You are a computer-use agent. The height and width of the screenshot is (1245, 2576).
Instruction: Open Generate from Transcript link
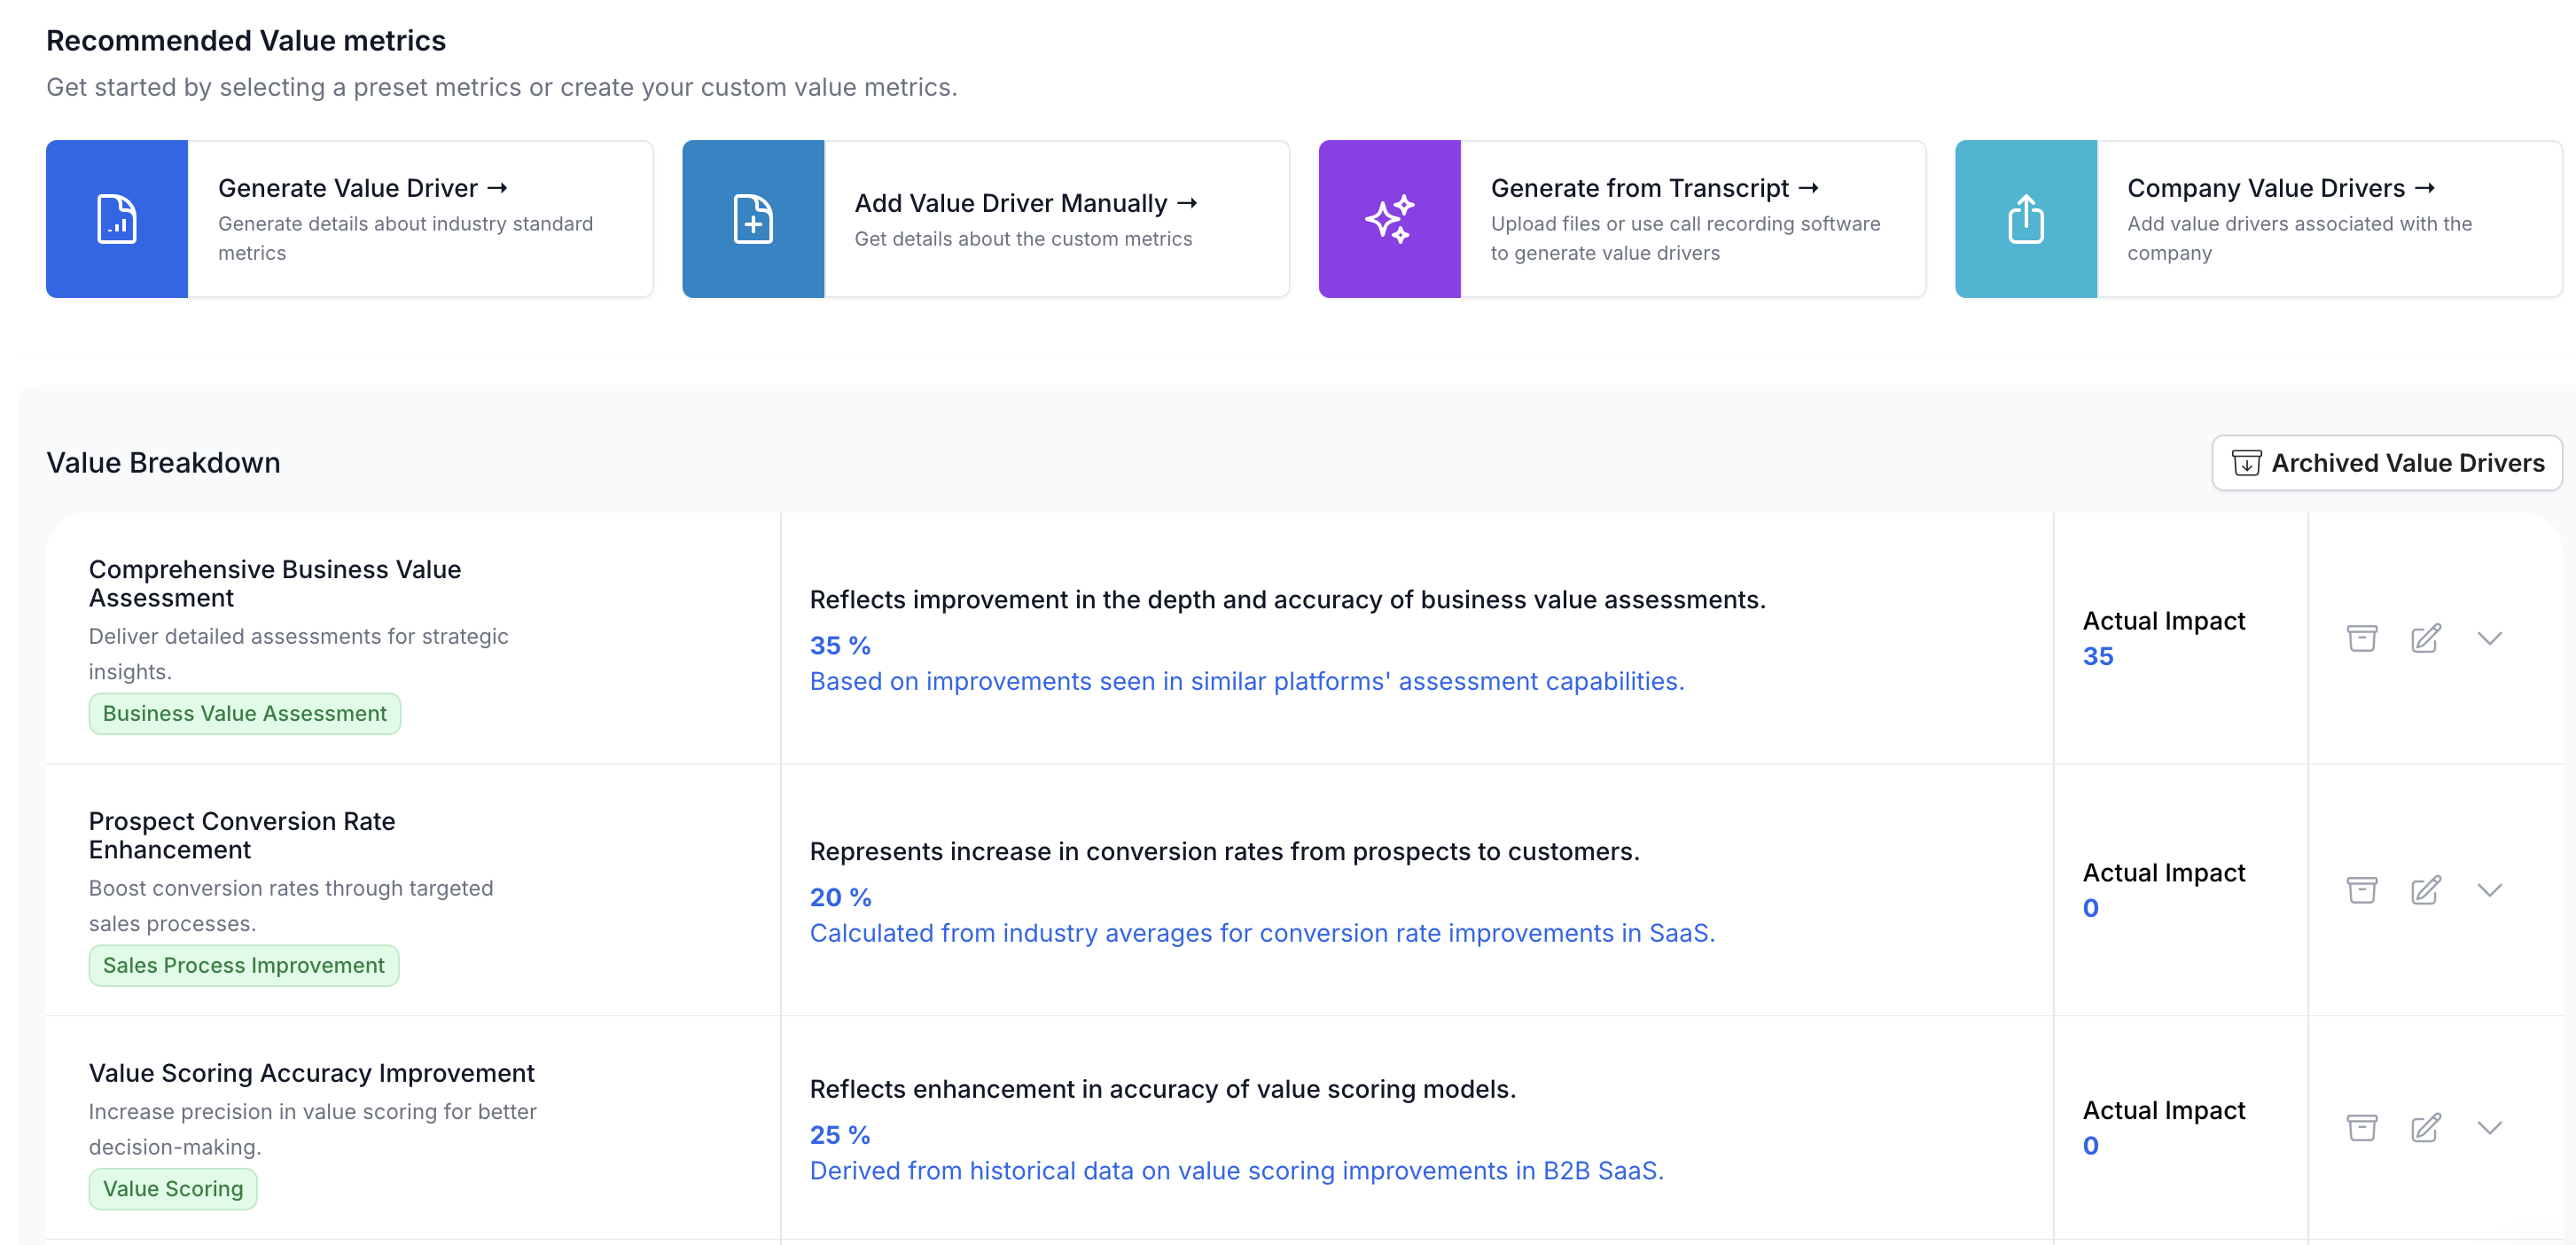pos(1654,188)
